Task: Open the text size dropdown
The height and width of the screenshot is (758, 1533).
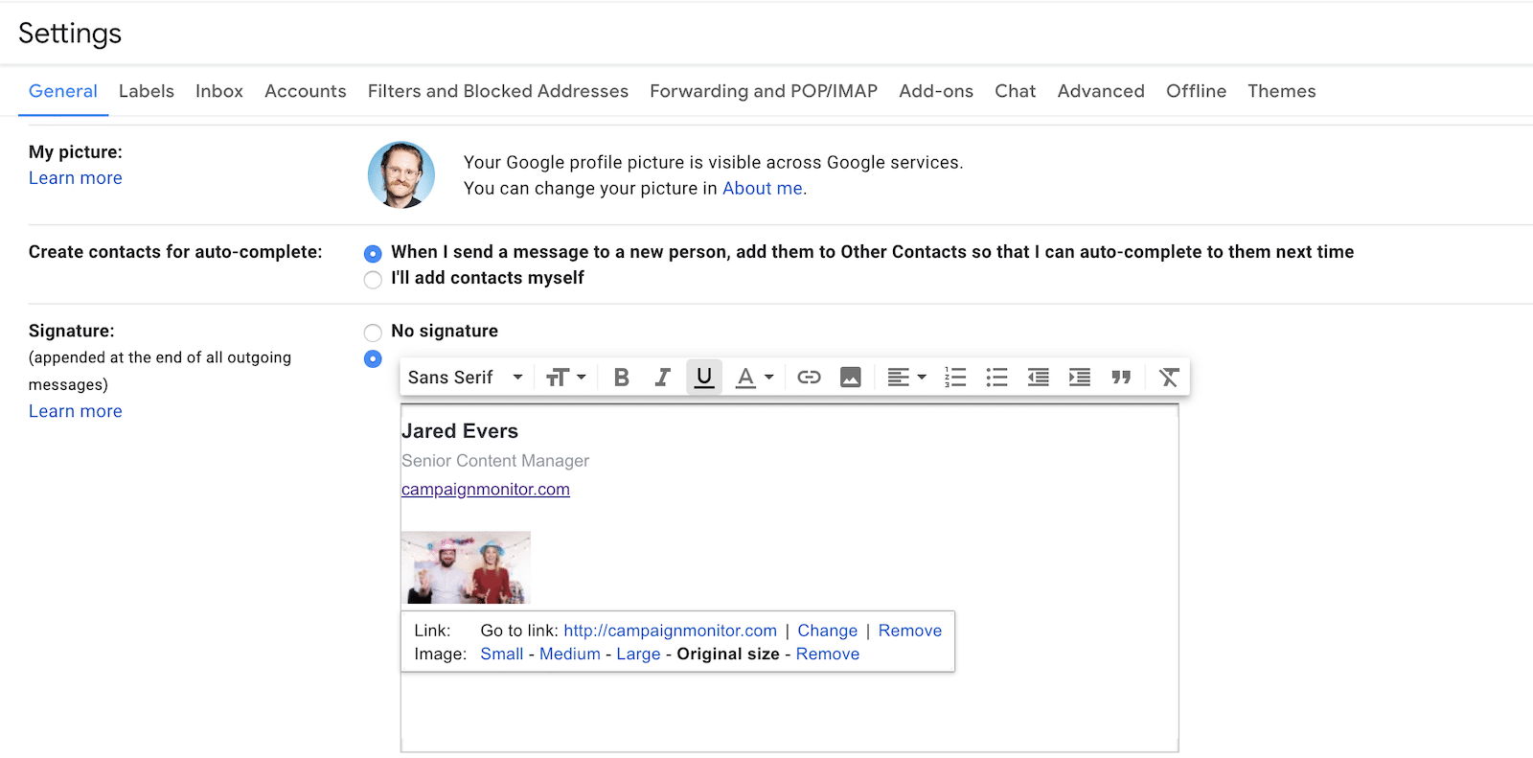Action: pos(565,378)
